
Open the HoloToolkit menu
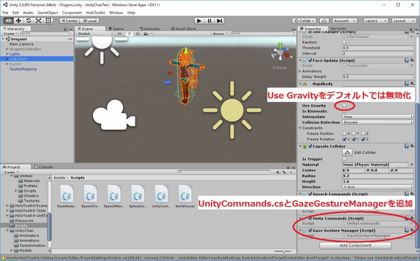coord(95,13)
